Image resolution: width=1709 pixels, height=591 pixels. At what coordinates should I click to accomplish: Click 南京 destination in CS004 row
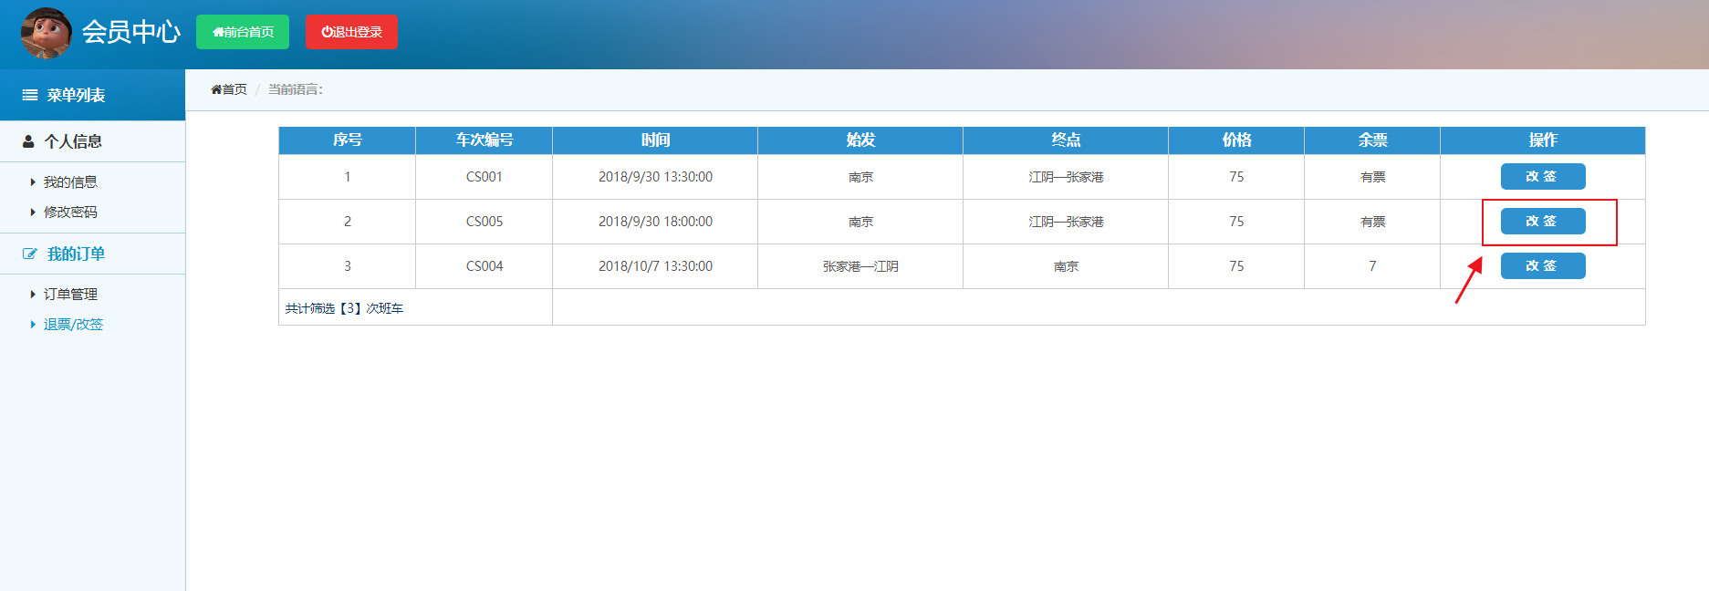[1066, 266]
